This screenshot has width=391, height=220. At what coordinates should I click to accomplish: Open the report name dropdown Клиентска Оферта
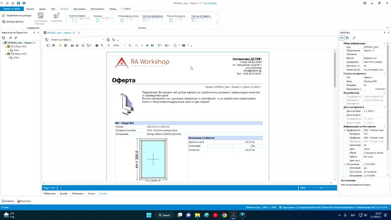pyautogui.click(x=103, y=40)
